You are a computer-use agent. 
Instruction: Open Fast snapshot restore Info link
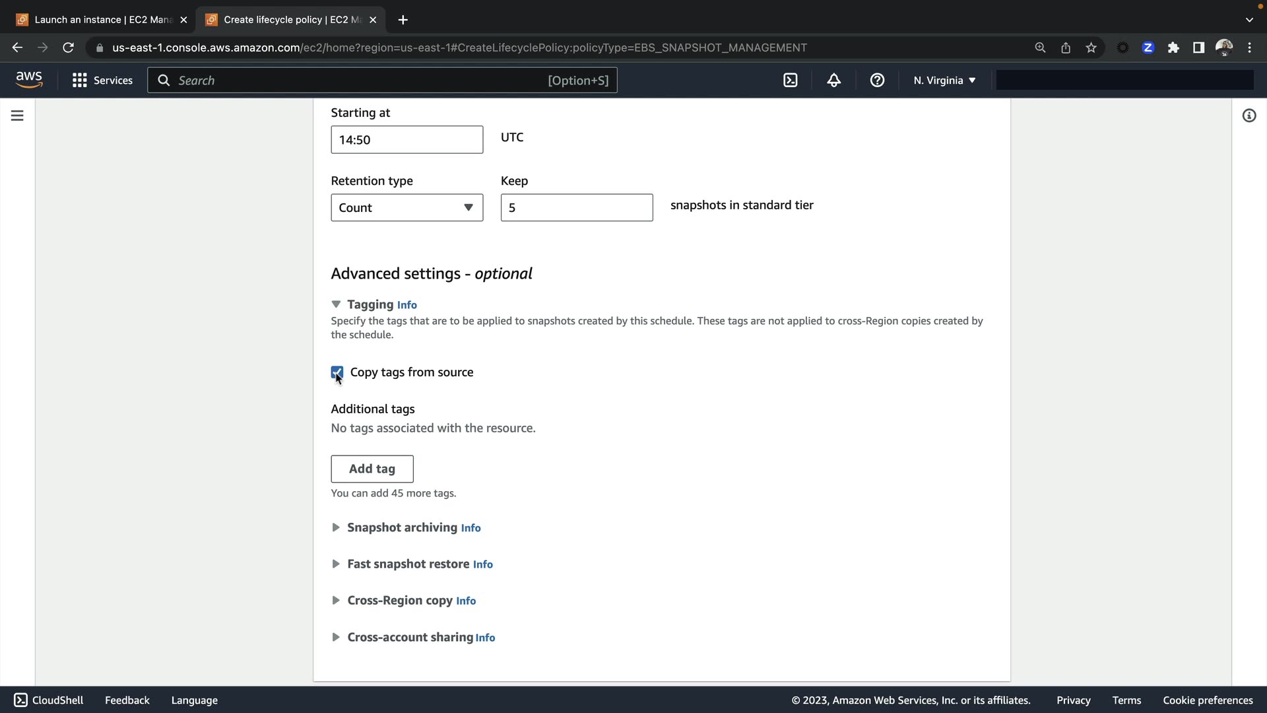coord(482,564)
